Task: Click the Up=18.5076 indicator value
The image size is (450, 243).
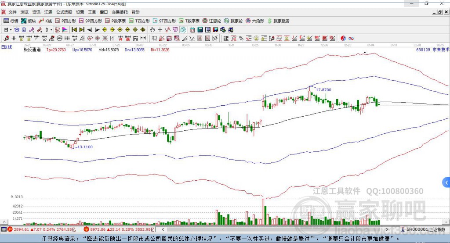Action: (x=82, y=50)
